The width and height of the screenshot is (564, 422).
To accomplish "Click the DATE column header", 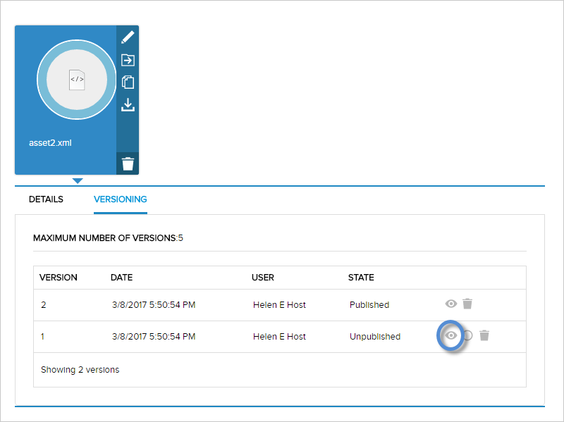I will [121, 278].
